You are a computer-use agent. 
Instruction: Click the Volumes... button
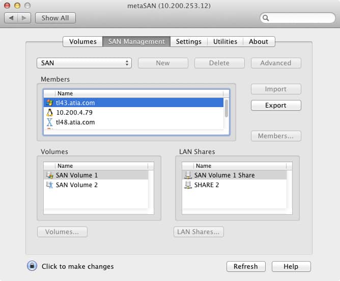point(62,232)
